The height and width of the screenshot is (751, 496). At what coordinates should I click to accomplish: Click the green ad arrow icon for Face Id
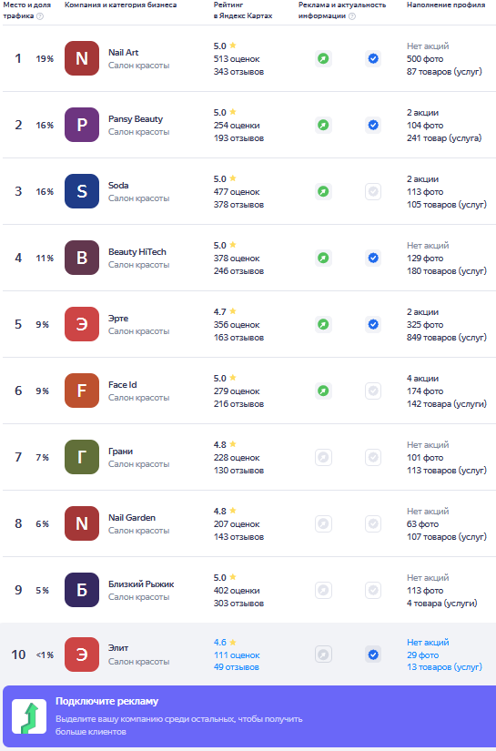(323, 391)
